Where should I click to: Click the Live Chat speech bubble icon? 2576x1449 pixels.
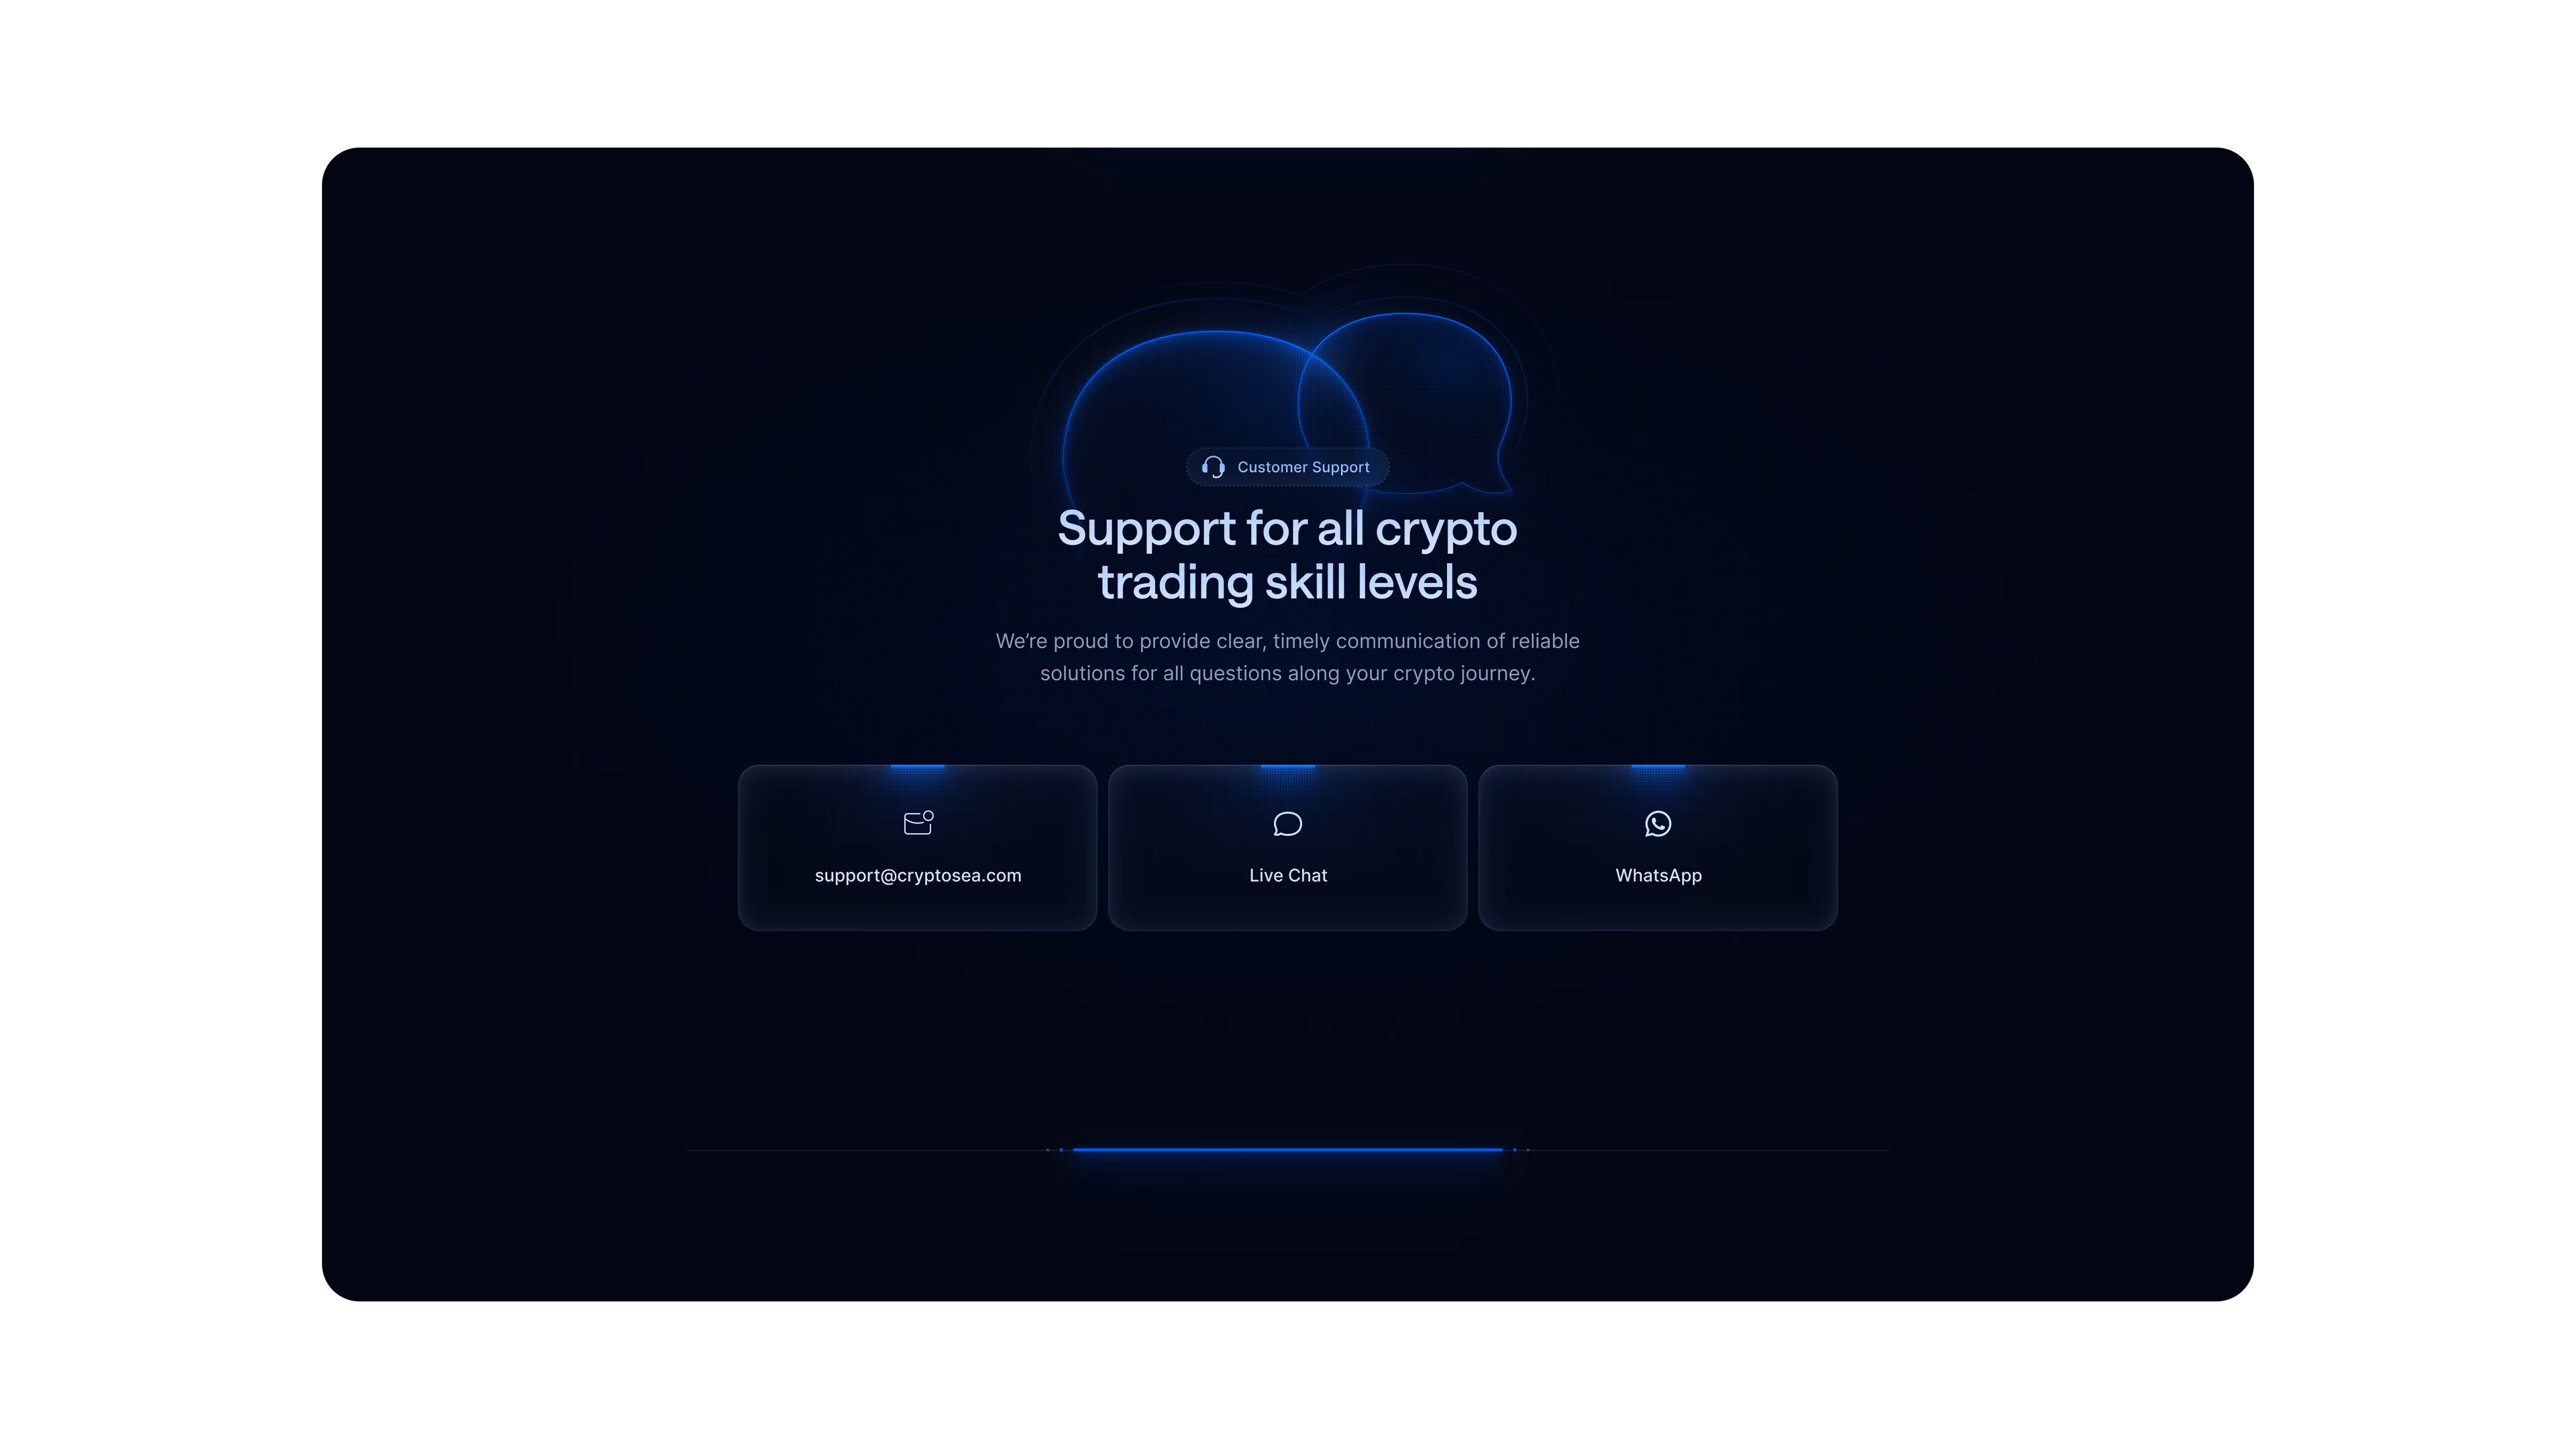pos(1288,823)
